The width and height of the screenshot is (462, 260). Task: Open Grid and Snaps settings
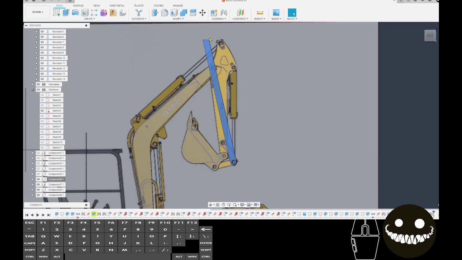point(249,205)
